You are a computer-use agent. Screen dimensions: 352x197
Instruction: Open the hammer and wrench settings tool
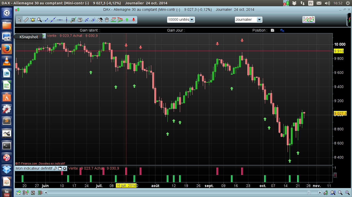100,20
